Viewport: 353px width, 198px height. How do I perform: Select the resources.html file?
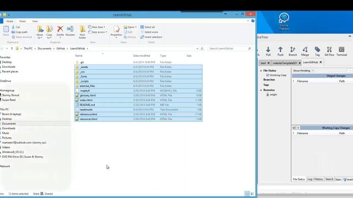(138, 119)
